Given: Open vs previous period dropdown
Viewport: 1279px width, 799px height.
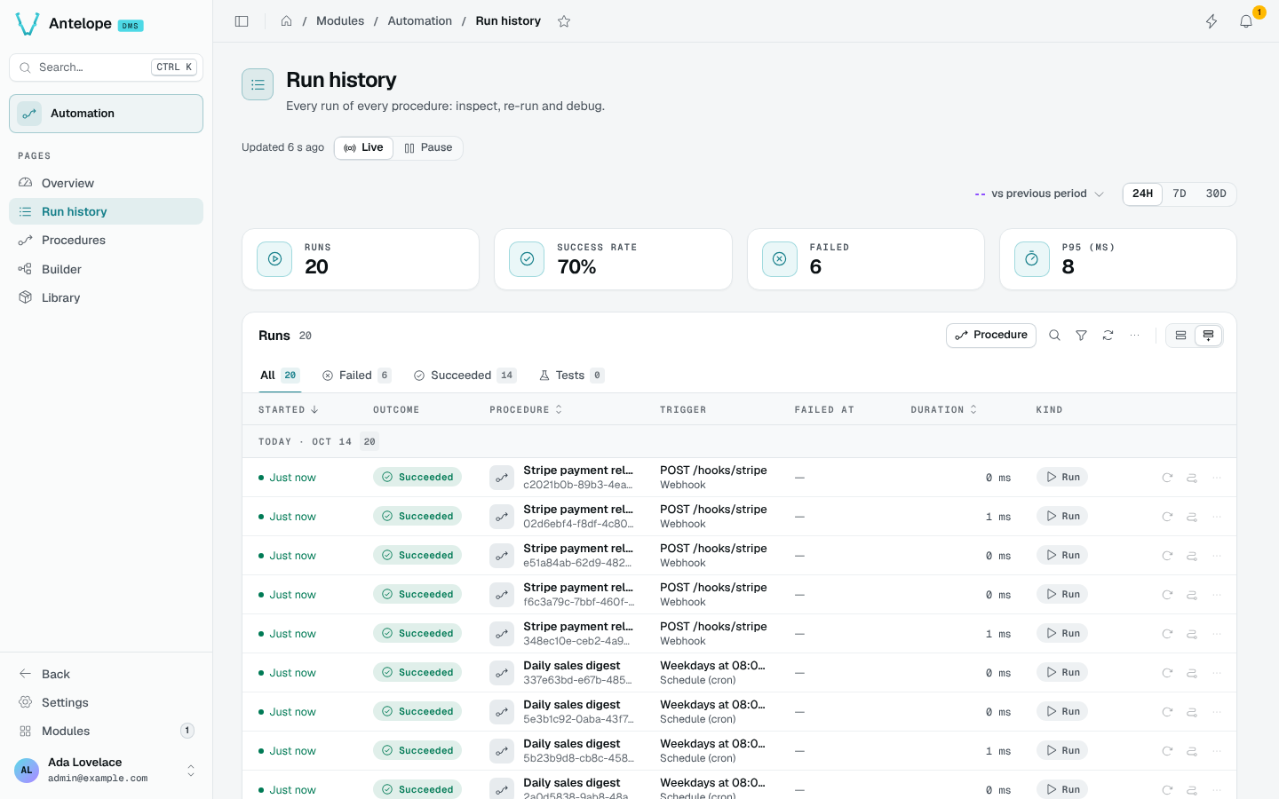Looking at the screenshot, I should [x=1039, y=194].
